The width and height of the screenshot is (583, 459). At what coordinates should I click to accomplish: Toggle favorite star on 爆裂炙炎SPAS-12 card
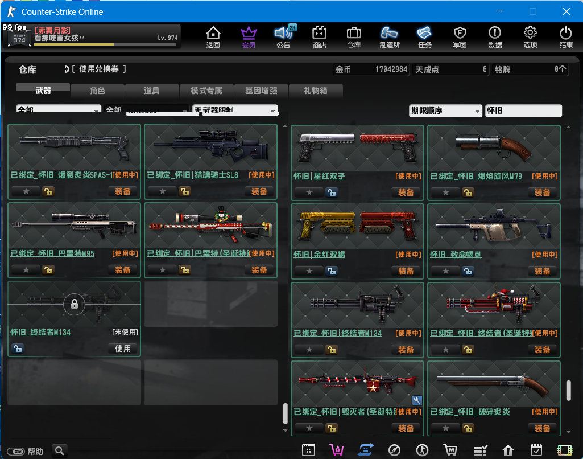(26, 191)
